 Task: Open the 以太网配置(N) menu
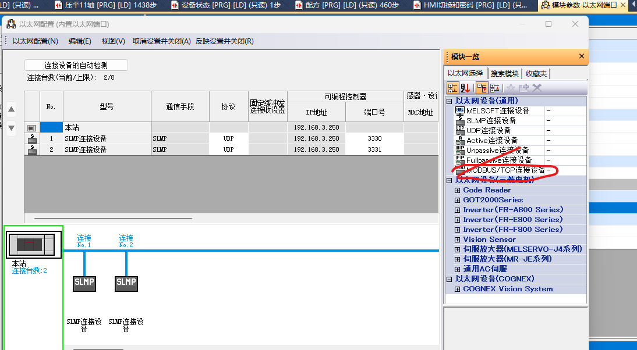36,41
